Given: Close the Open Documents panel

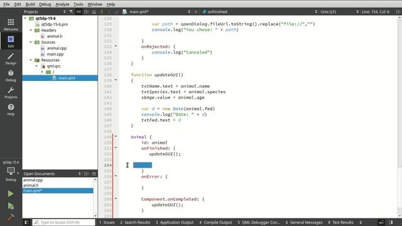Looking at the screenshot, I should [x=94, y=173].
